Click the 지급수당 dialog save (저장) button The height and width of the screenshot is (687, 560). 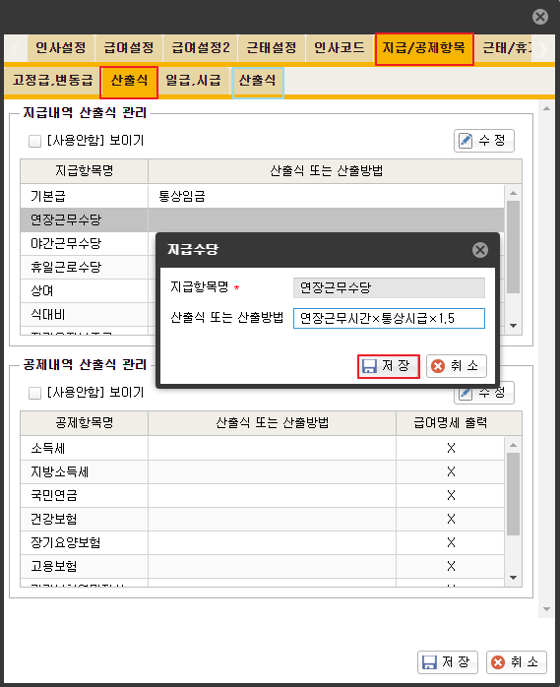pos(388,366)
